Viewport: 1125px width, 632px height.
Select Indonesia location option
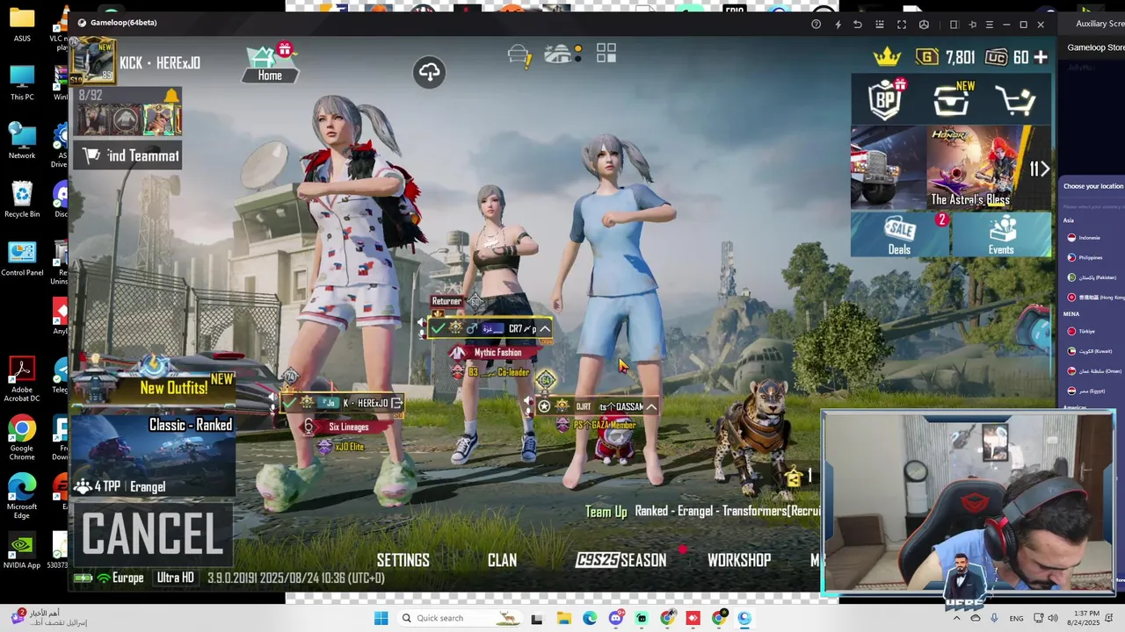pyautogui.click(x=1082, y=238)
